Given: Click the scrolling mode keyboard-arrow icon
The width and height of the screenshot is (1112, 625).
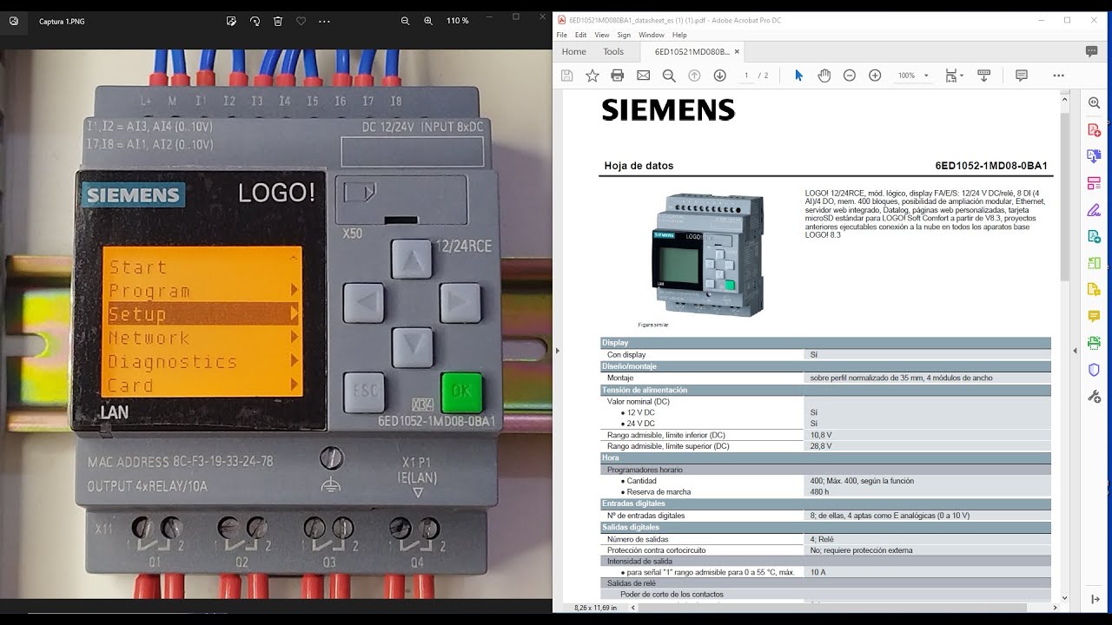Looking at the screenshot, I should [x=984, y=76].
